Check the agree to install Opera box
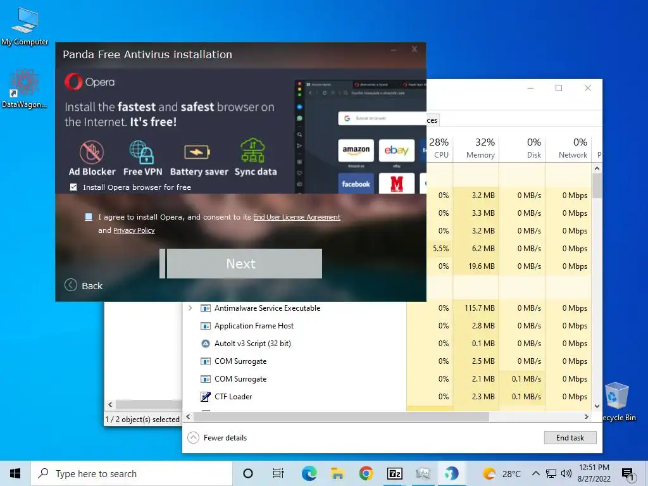 89,217
